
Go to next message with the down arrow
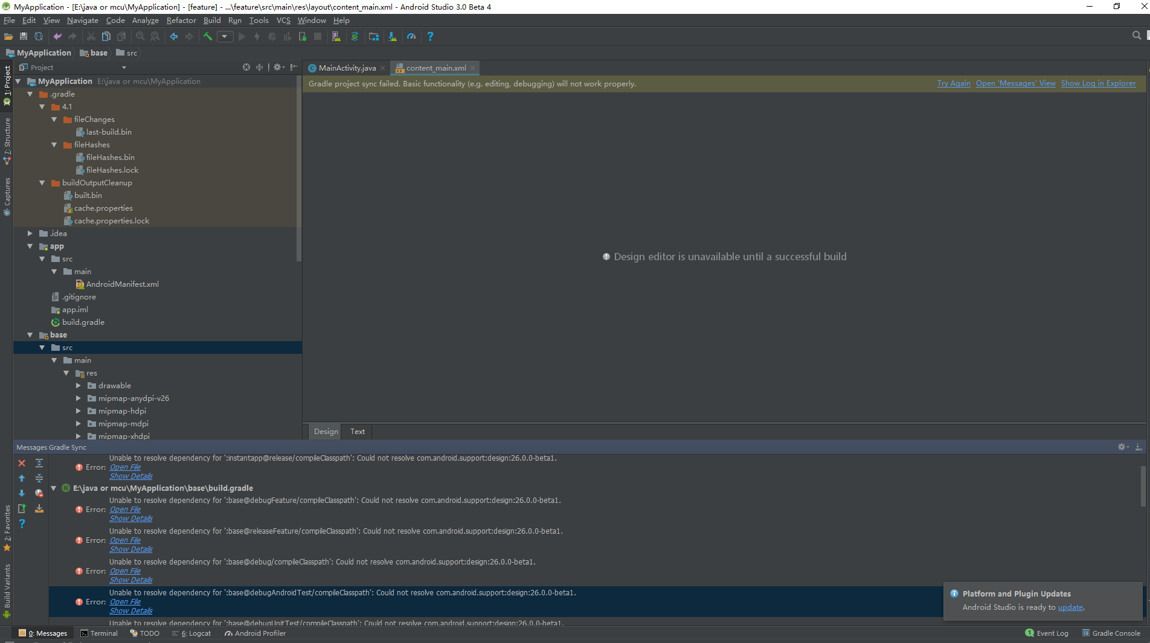(22, 493)
